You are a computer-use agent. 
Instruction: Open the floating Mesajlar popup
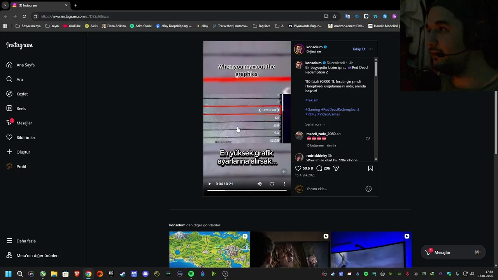tap(453, 252)
